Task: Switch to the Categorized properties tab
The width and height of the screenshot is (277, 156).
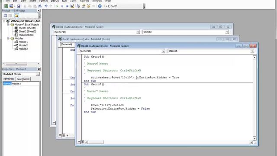Action: pos(23,79)
